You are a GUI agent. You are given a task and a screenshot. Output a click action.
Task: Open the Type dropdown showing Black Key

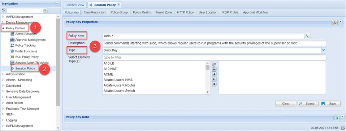324,50
